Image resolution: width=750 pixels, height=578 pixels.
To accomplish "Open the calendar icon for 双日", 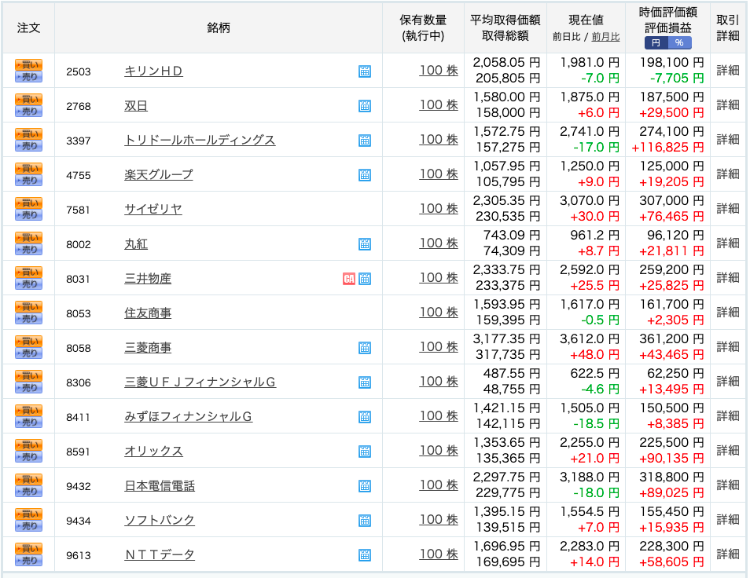I will pos(365,105).
